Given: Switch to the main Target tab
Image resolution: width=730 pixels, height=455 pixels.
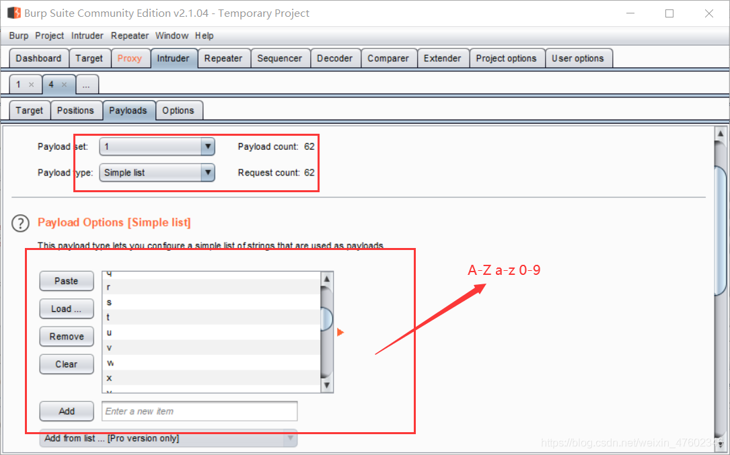Looking at the screenshot, I should [89, 58].
